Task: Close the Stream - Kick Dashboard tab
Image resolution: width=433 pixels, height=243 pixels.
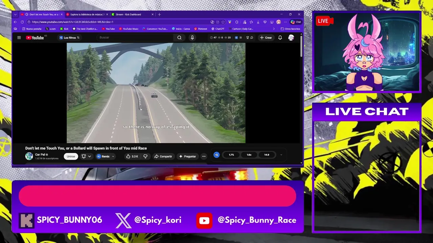Action: pyautogui.click(x=152, y=15)
